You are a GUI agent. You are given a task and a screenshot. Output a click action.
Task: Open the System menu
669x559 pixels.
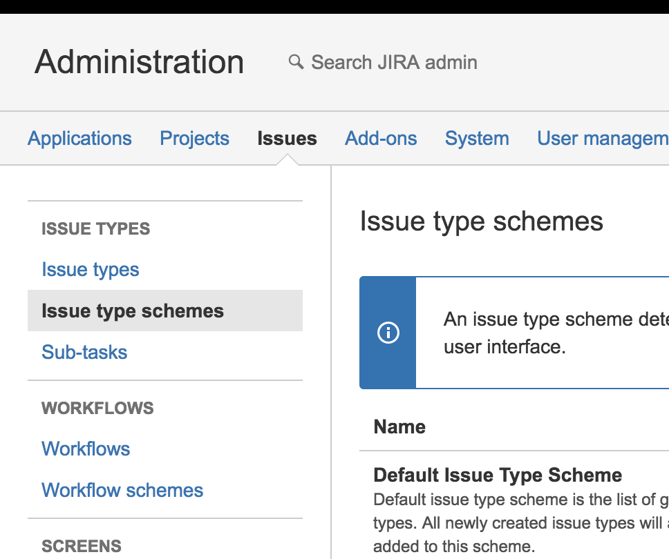coord(477,138)
